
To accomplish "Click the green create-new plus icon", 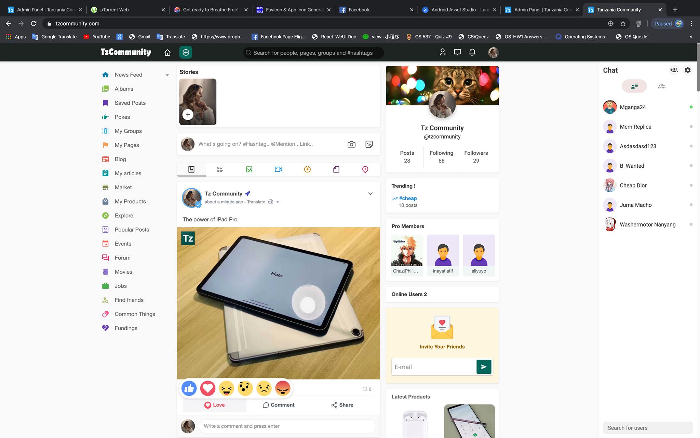I will (186, 52).
